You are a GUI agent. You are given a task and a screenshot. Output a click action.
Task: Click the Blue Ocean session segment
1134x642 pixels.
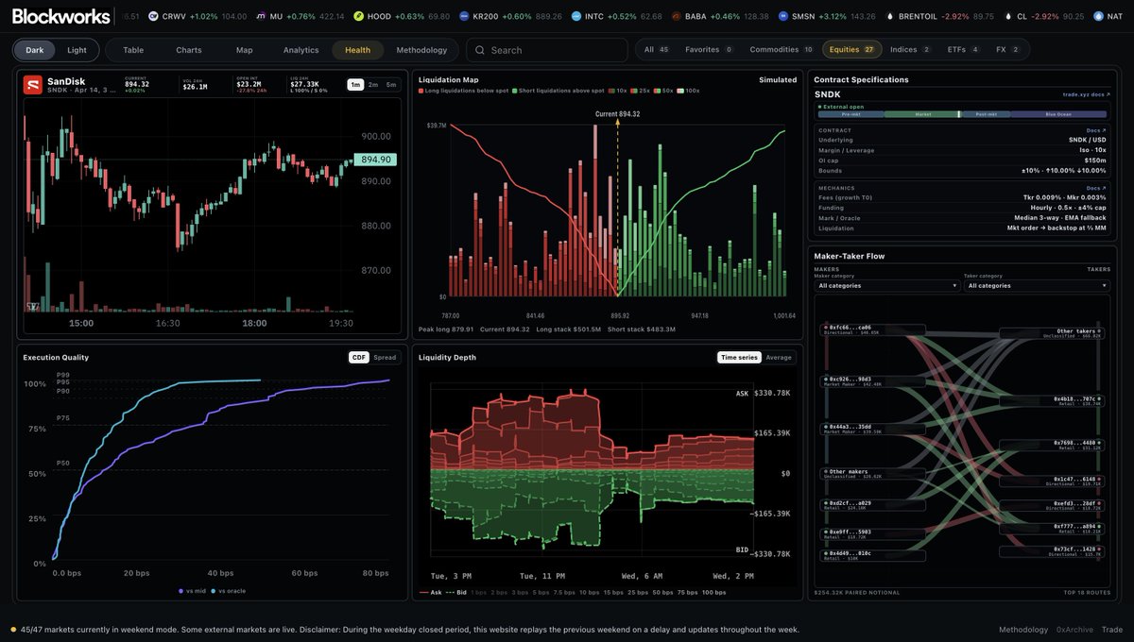coord(1059,114)
